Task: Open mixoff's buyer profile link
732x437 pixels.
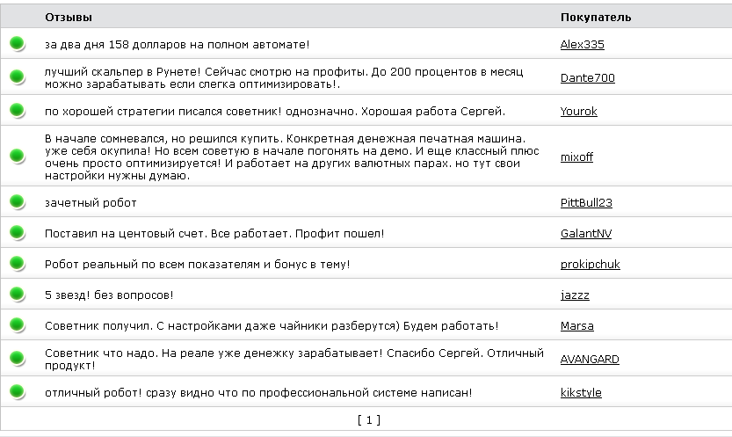Action: 576,157
